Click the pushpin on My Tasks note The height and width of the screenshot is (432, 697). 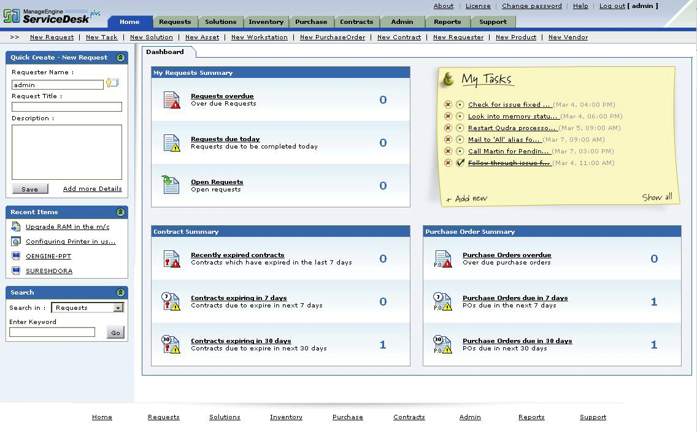tap(449, 79)
